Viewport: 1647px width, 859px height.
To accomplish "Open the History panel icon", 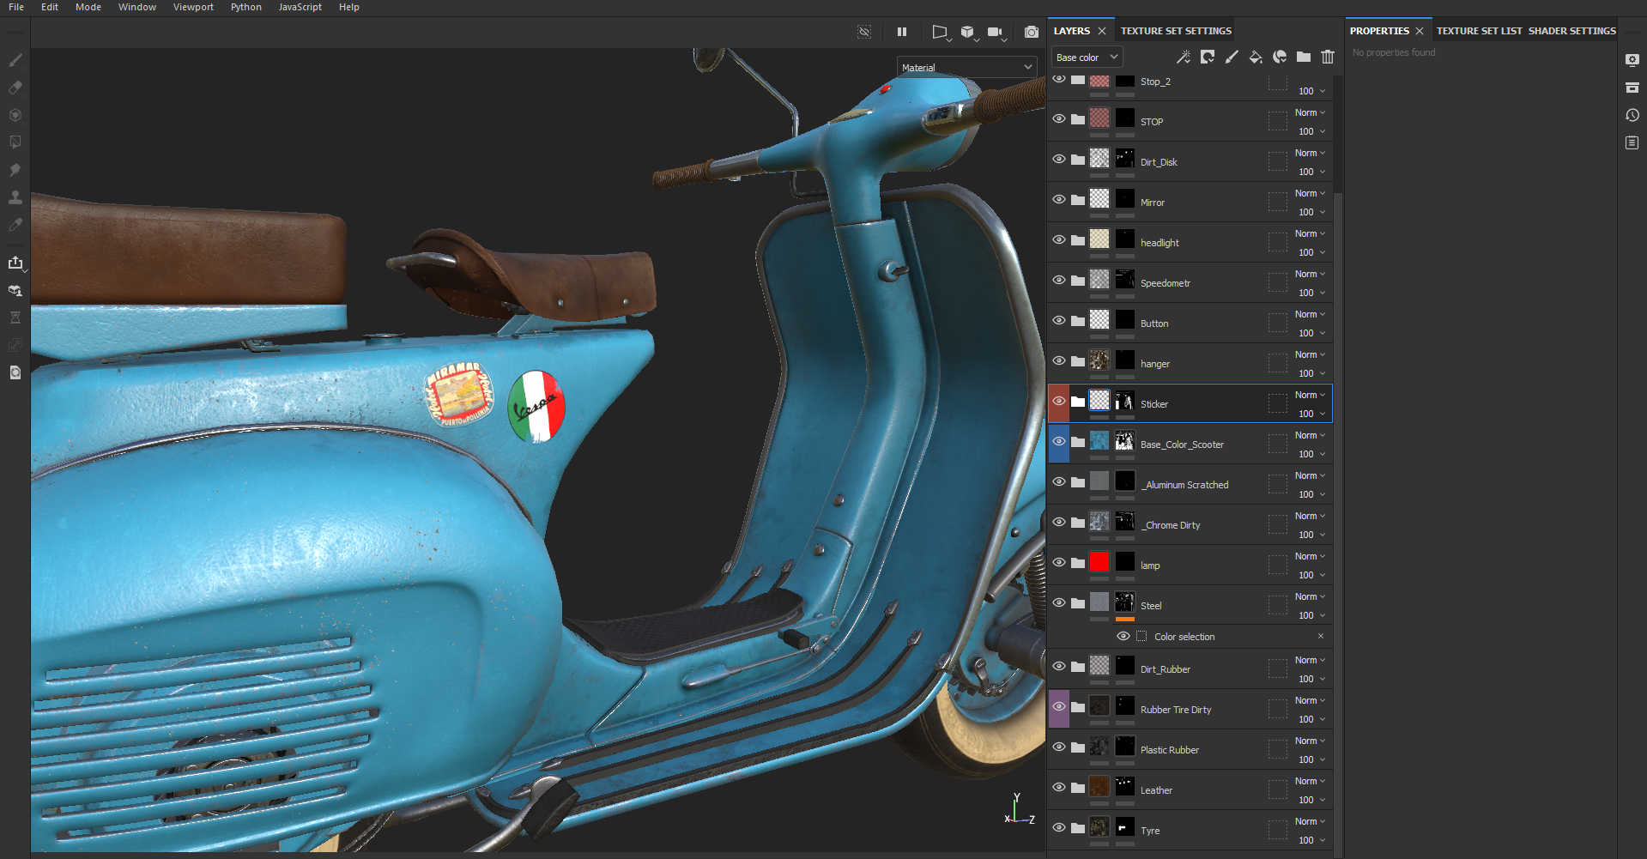I will [1632, 115].
